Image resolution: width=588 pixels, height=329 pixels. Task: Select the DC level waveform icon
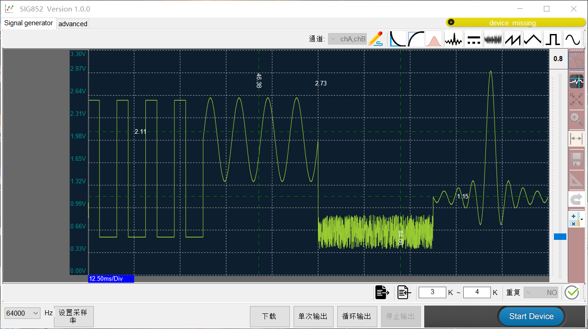[x=473, y=39]
